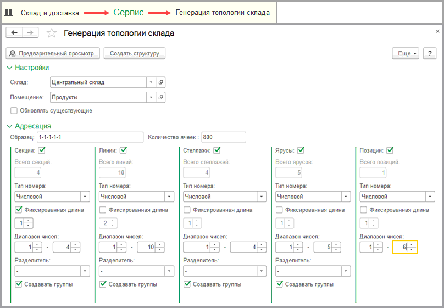This screenshot has height=308, width=444.
Task: Open Тип номера dropdown for Позиции
Action: [430, 197]
